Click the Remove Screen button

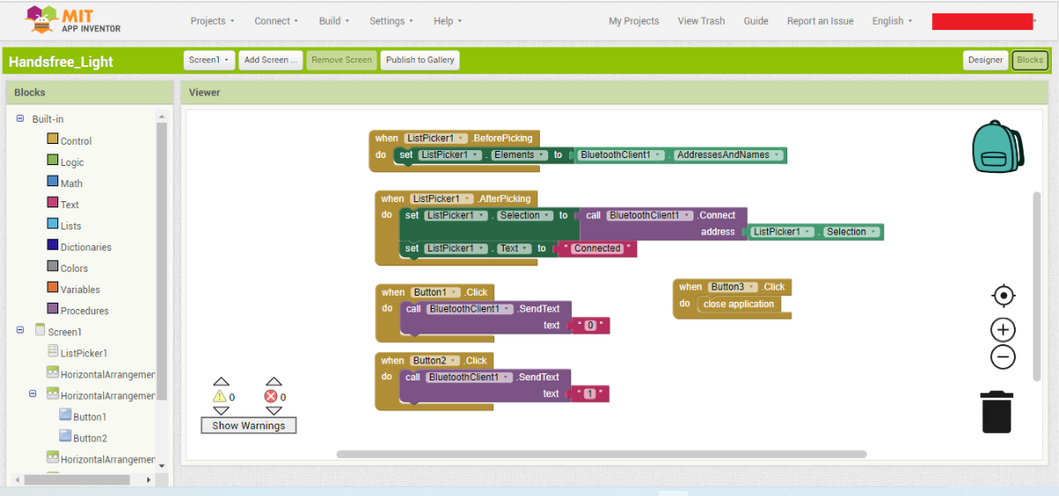342,60
